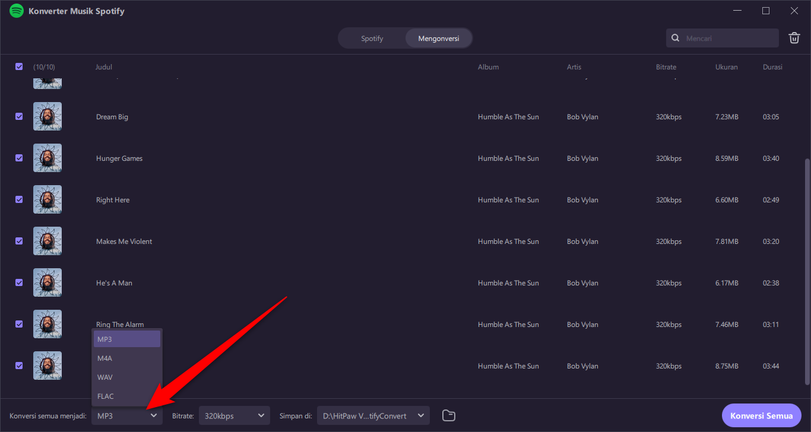Switch to the Mengonversi tab

pos(439,39)
